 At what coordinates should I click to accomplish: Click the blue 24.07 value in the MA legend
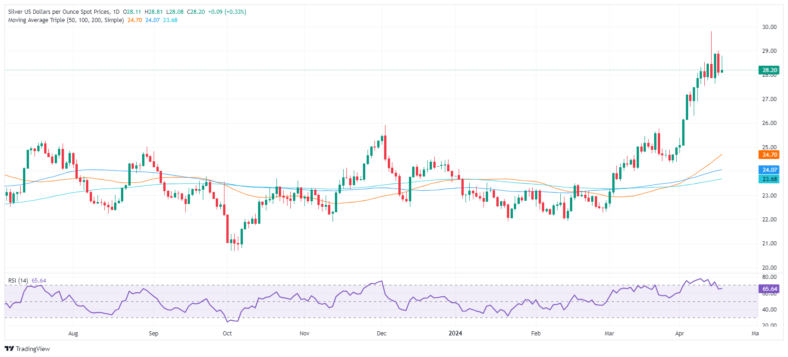(152, 20)
